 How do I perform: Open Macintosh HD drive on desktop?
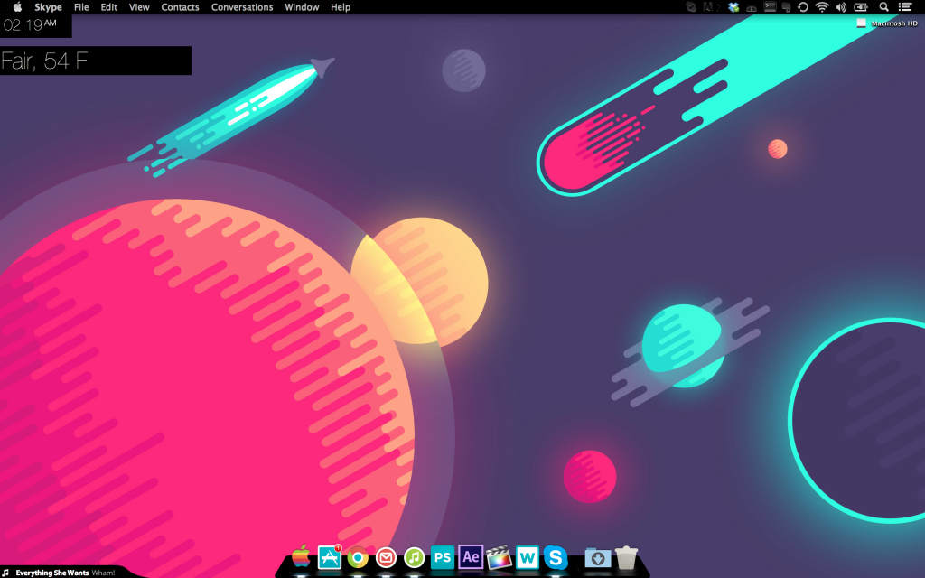click(887, 23)
